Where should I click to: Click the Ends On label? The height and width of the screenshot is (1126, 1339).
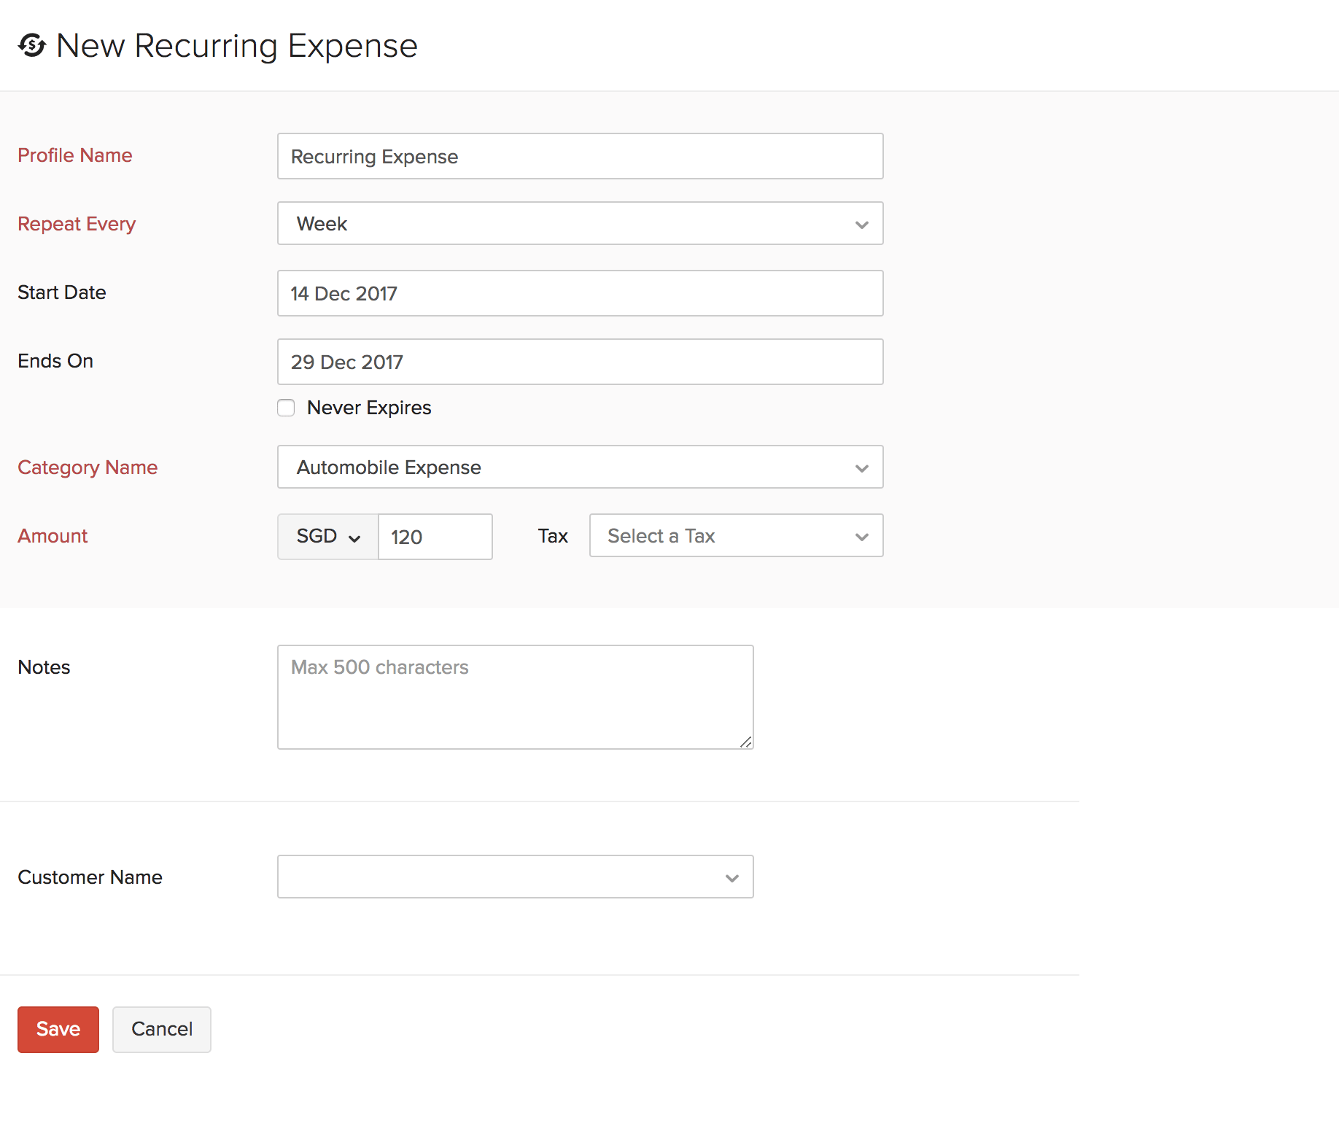pos(55,361)
